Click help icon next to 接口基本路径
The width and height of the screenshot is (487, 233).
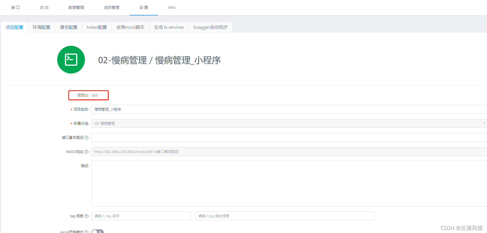[86, 137]
